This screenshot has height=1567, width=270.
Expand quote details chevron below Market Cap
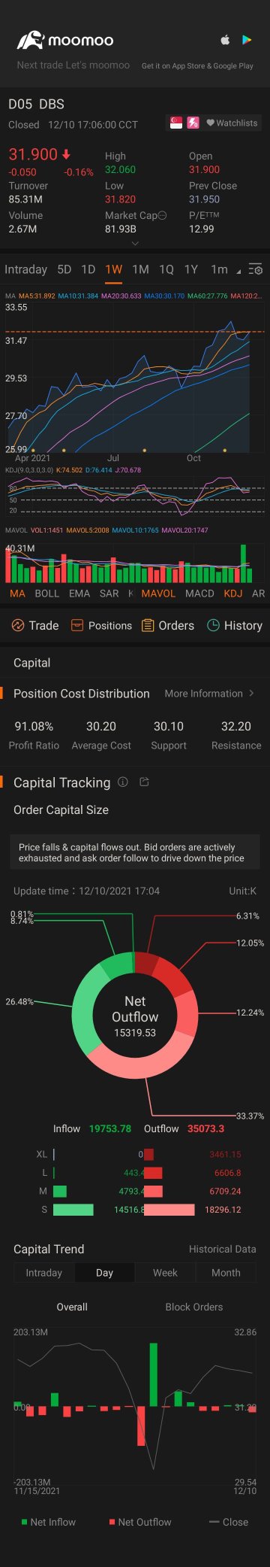[x=135, y=244]
